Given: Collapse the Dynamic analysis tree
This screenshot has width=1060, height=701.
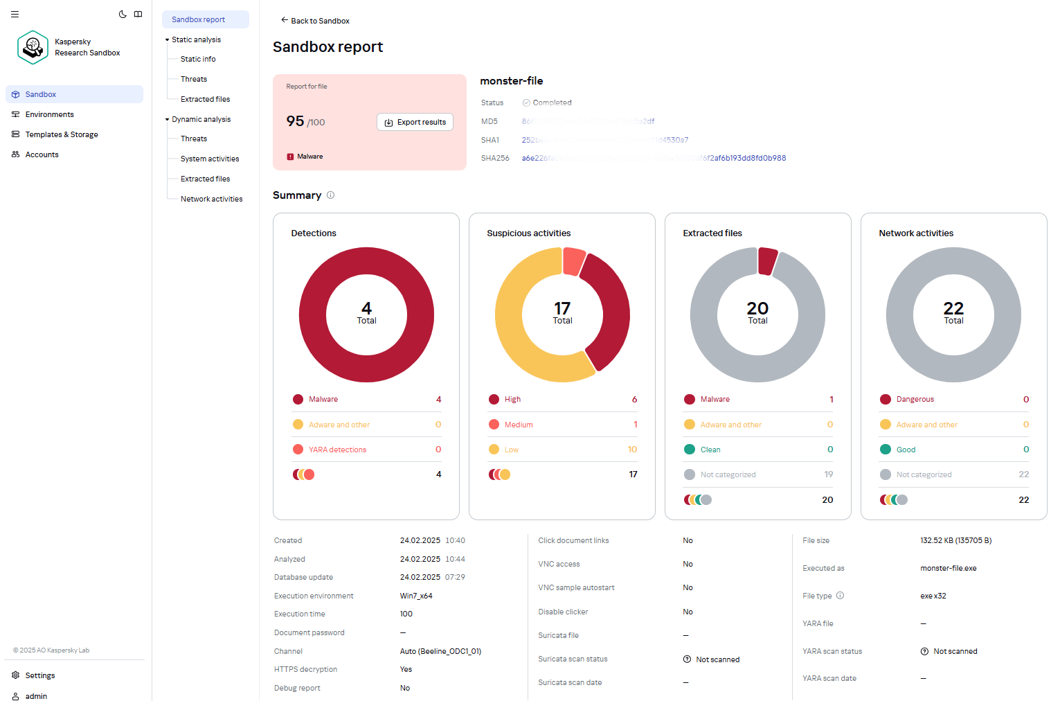Looking at the screenshot, I should 167,120.
